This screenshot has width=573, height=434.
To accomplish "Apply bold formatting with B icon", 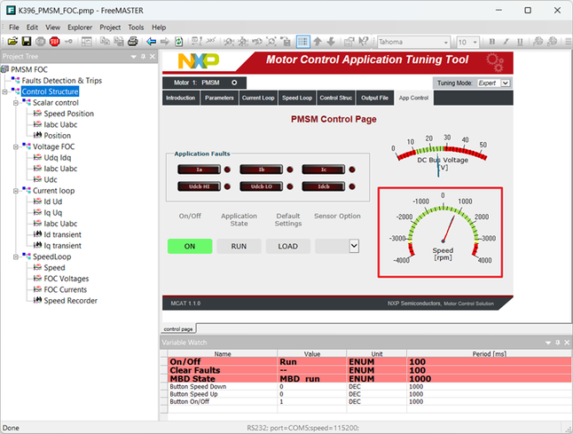I will (492, 42).
